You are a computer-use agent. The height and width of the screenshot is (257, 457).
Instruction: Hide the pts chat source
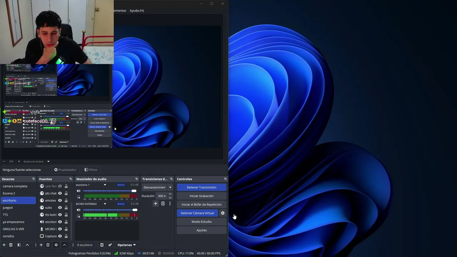(x=60, y=193)
